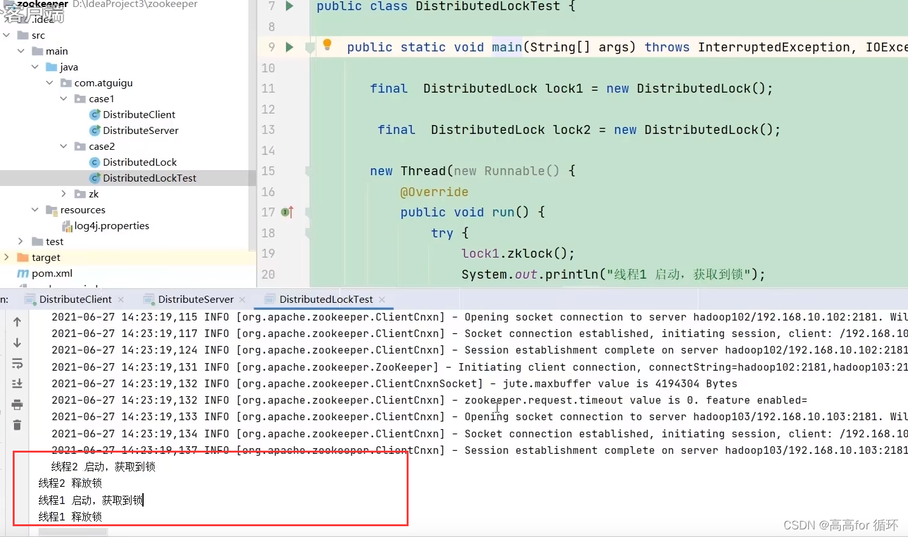Click the @Override annotation
This screenshot has width=908, height=537.
tap(434, 192)
